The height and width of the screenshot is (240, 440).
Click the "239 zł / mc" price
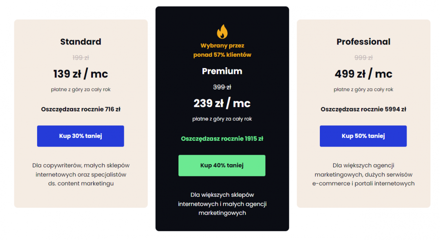222,103
